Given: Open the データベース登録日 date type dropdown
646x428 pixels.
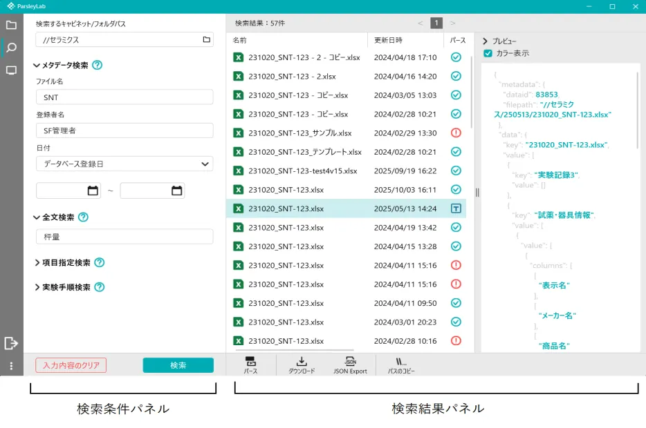Looking at the screenshot, I should pos(124,164).
